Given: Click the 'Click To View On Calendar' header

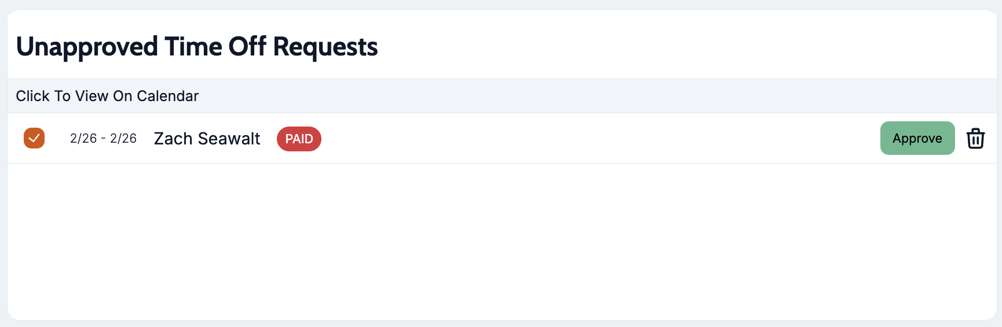Looking at the screenshot, I should coord(107,96).
